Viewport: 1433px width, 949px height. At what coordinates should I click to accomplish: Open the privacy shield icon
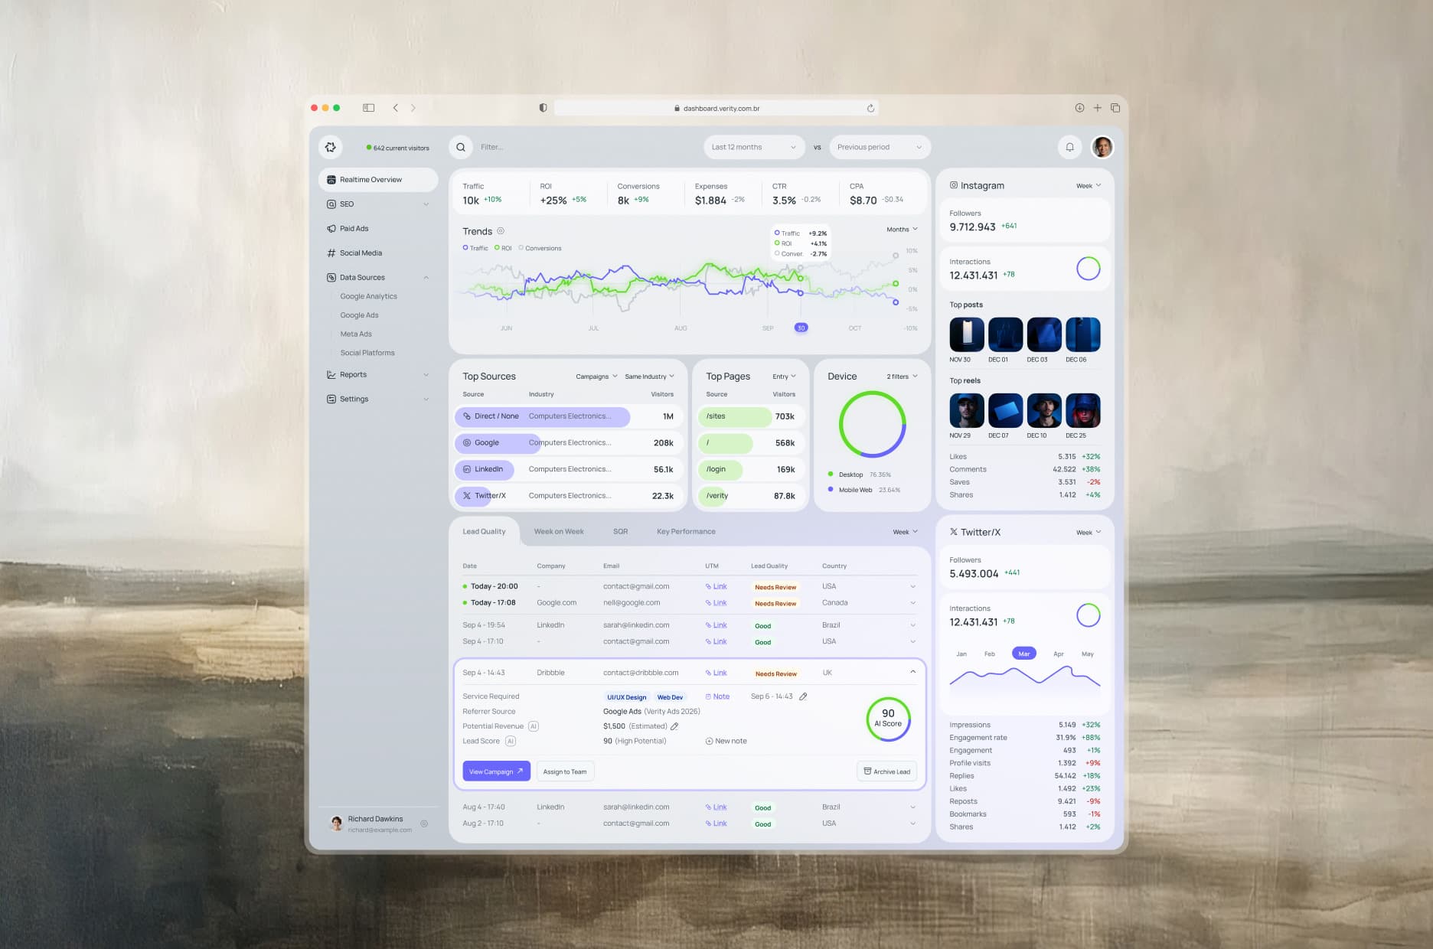click(543, 108)
